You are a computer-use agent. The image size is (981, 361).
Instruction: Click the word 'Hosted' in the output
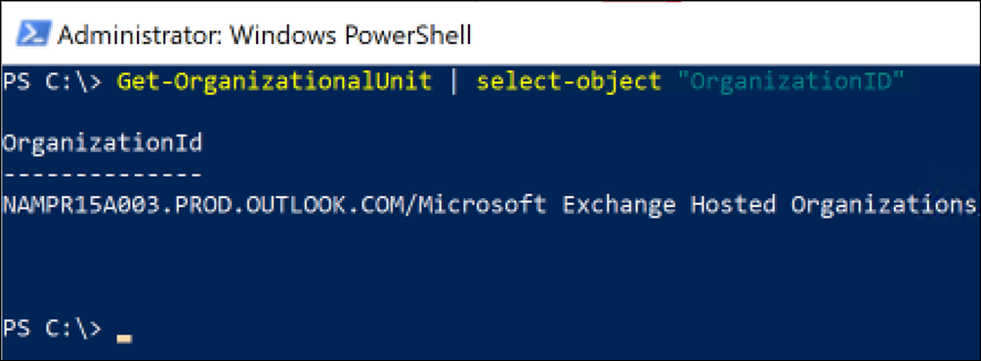733,205
